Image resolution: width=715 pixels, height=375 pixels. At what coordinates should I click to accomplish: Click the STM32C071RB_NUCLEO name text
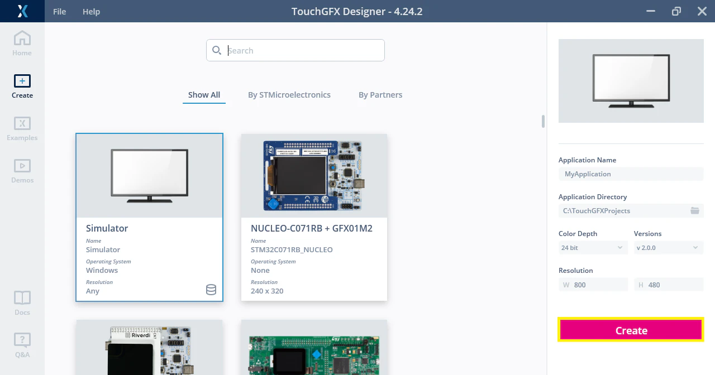click(x=292, y=249)
